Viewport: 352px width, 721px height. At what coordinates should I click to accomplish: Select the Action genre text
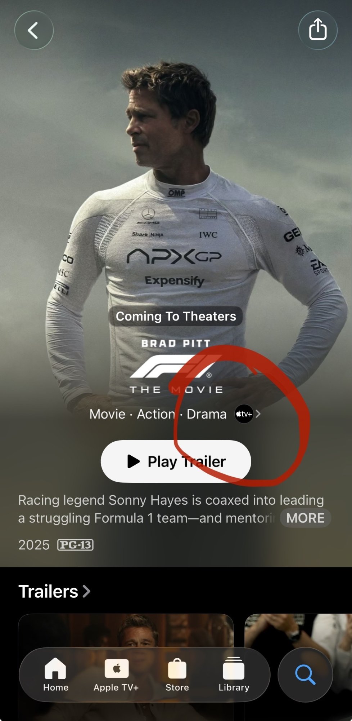pos(156,414)
